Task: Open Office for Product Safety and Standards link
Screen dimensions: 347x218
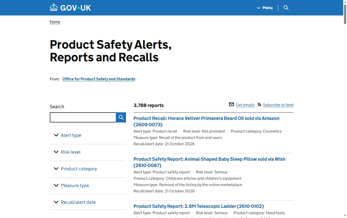Action: click(x=99, y=79)
